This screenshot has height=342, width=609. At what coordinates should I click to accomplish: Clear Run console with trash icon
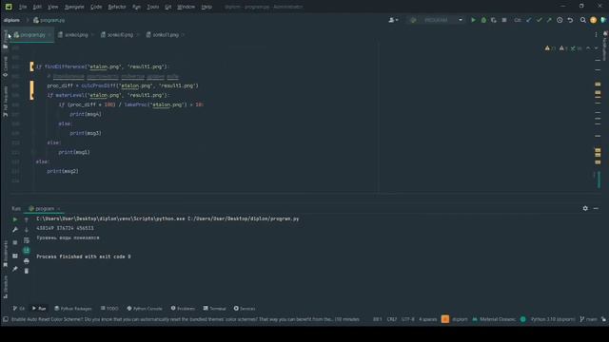(27, 271)
